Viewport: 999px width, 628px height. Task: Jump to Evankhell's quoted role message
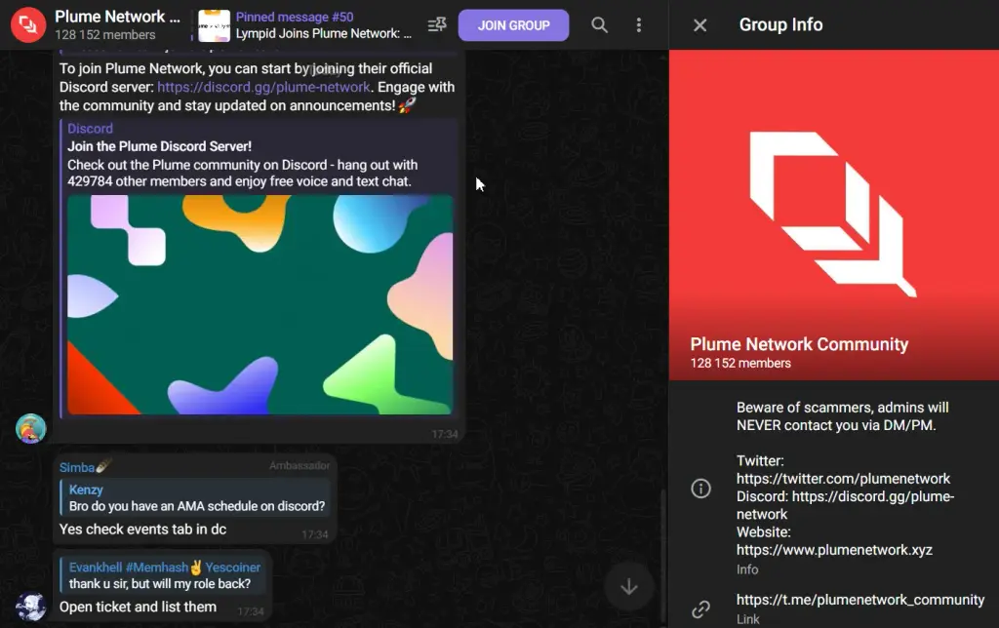(x=162, y=575)
